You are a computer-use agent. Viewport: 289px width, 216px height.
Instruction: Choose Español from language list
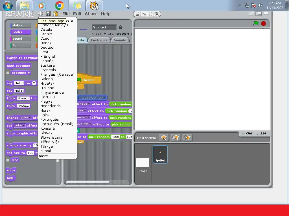[47, 61]
